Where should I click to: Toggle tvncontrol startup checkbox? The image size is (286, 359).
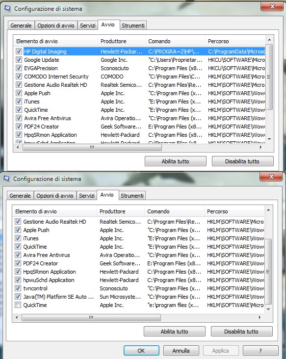coord(18,288)
